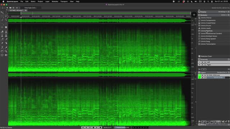The width and height of the screenshot is (230, 129).
Task: Adjust the layer Volume 0.0 dB slider
Action: tap(218, 78)
